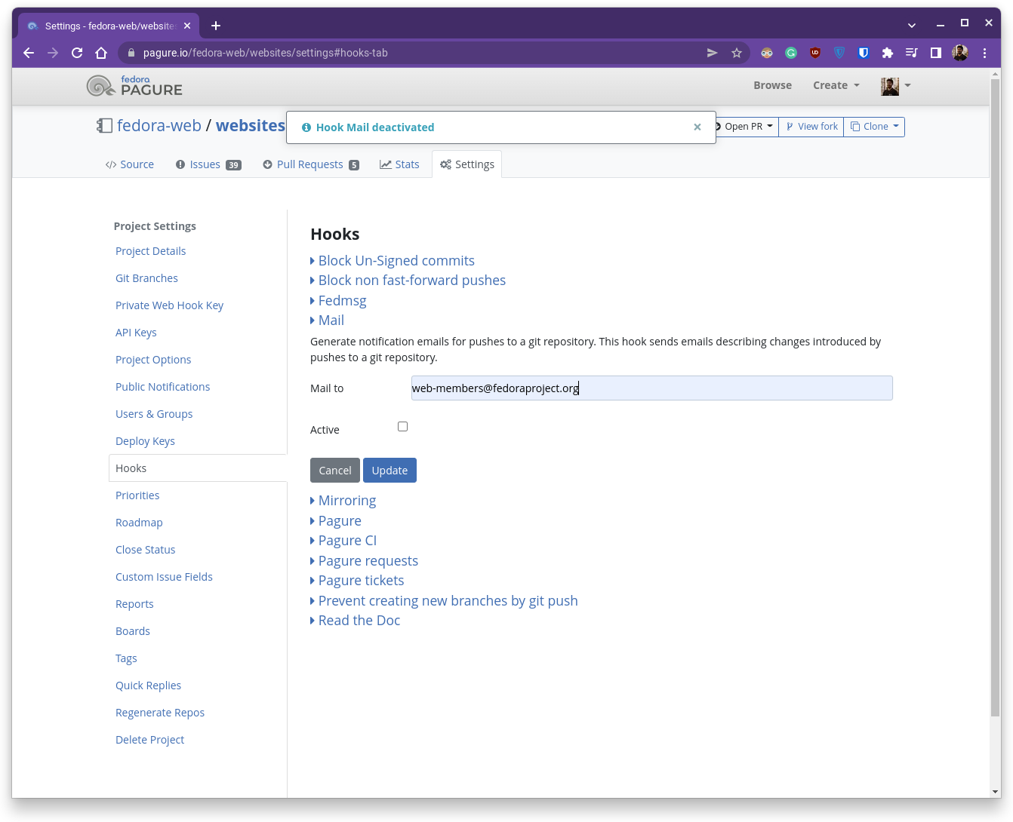The height and width of the screenshot is (822, 1013).
Task: Click the Fedora Pagure logo
Action: 134,86
